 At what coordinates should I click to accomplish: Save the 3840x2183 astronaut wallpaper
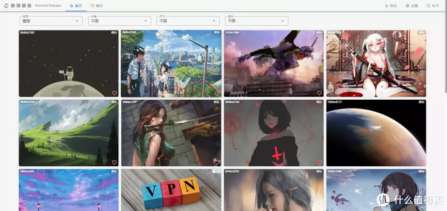114,33
